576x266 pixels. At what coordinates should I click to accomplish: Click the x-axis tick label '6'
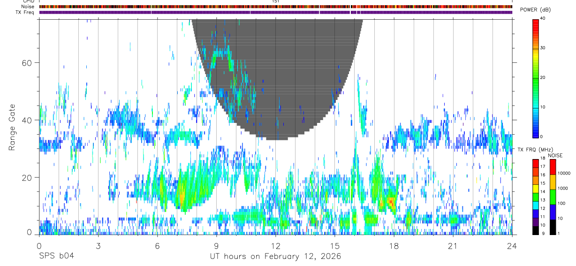click(157, 246)
